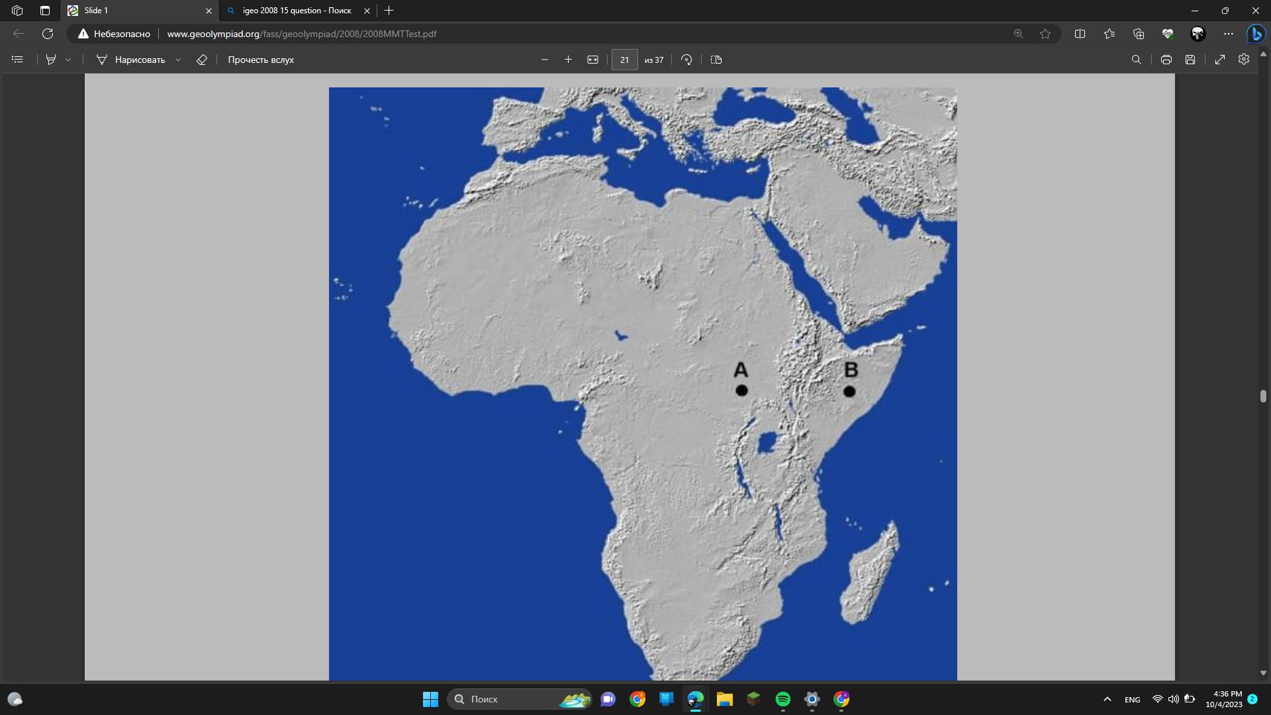Open the Нарисовать options dropdown arrow
1271x715 pixels.
click(178, 60)
